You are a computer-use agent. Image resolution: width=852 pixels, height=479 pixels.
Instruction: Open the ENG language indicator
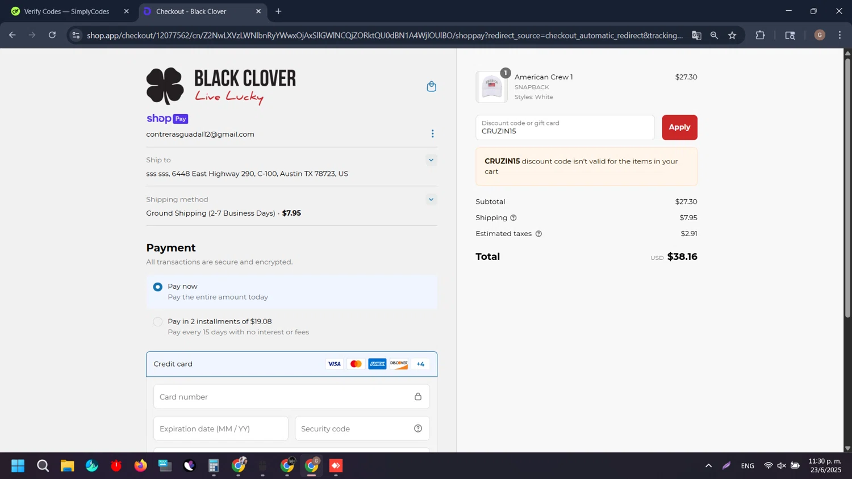click(x=747, y=466)
